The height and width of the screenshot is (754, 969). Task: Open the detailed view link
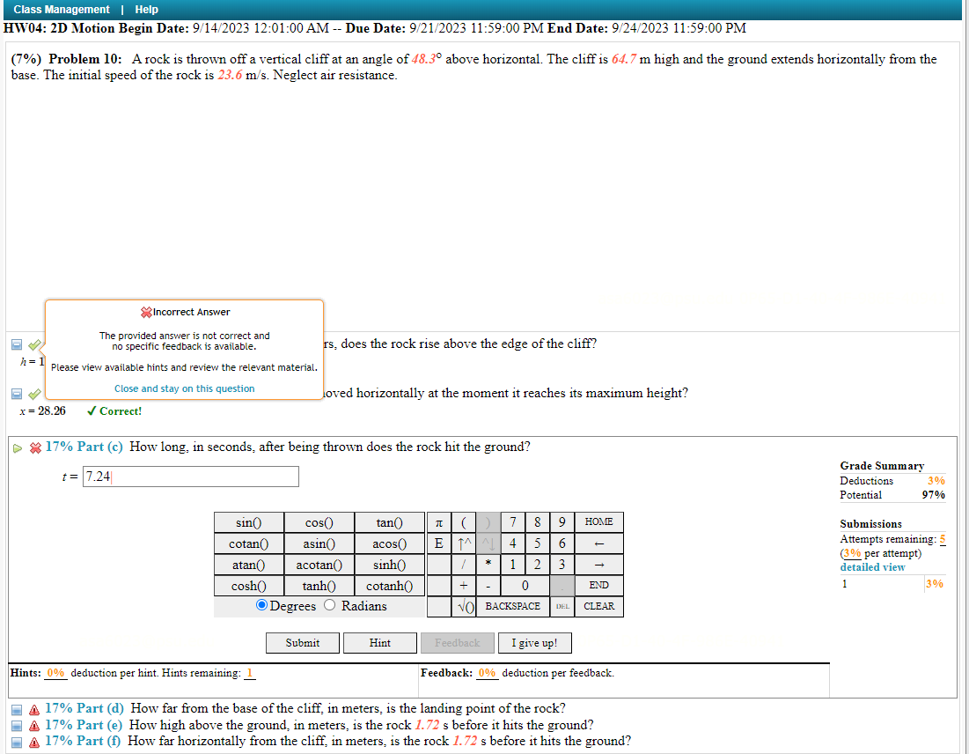(x=873, y=566)
